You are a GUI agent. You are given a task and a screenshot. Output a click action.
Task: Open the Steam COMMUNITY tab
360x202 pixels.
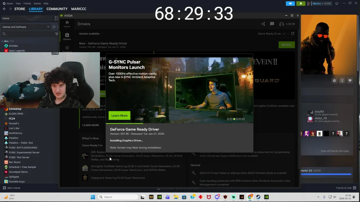57,9
